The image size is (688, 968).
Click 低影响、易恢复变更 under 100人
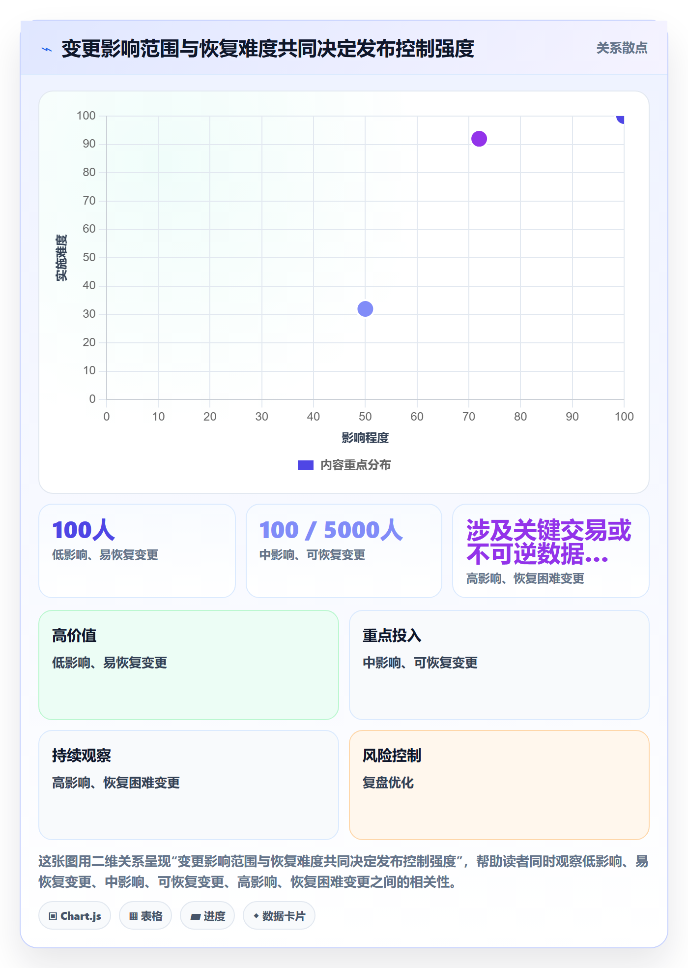(x=105, y=555)
